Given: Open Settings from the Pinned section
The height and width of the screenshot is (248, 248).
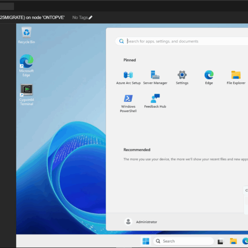Looking at the screenshot, I should [x=182, y=77].
